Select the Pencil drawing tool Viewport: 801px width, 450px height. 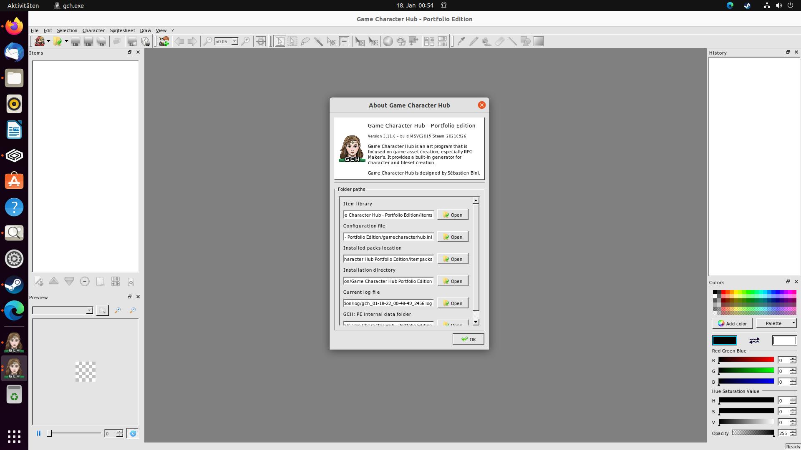[x=473, y=41]
